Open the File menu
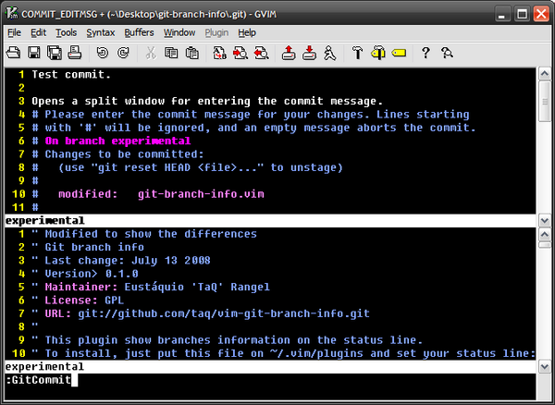555x405 pixels. (x=14, y=33)
